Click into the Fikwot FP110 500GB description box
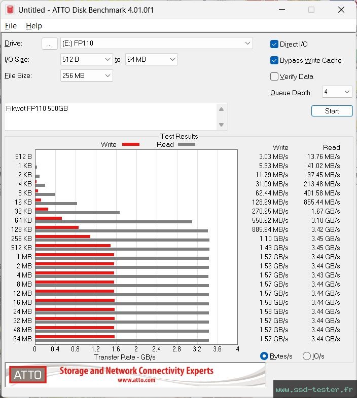Image resolution: width=357 pixels, height=398 pixels. [x=111, y=117]
